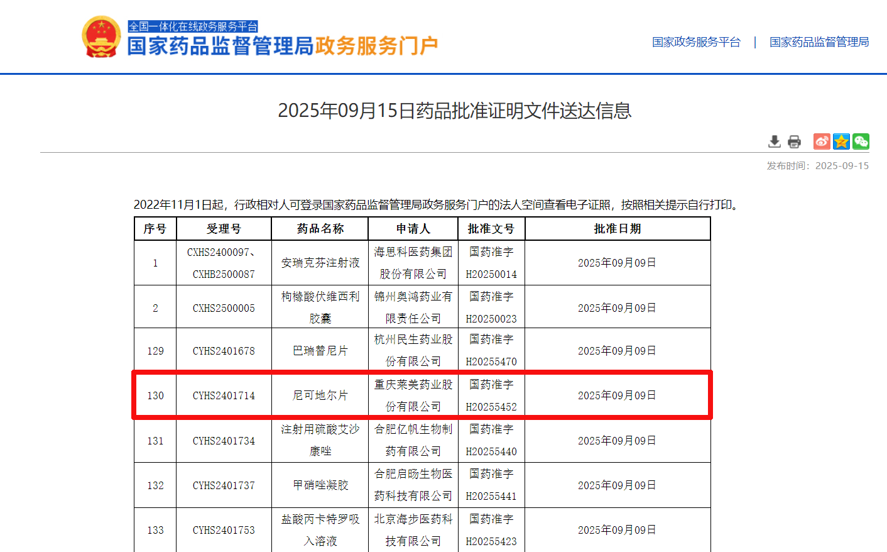Click the national emblem logo
The image size is (887, 552).
click(101, 37)
